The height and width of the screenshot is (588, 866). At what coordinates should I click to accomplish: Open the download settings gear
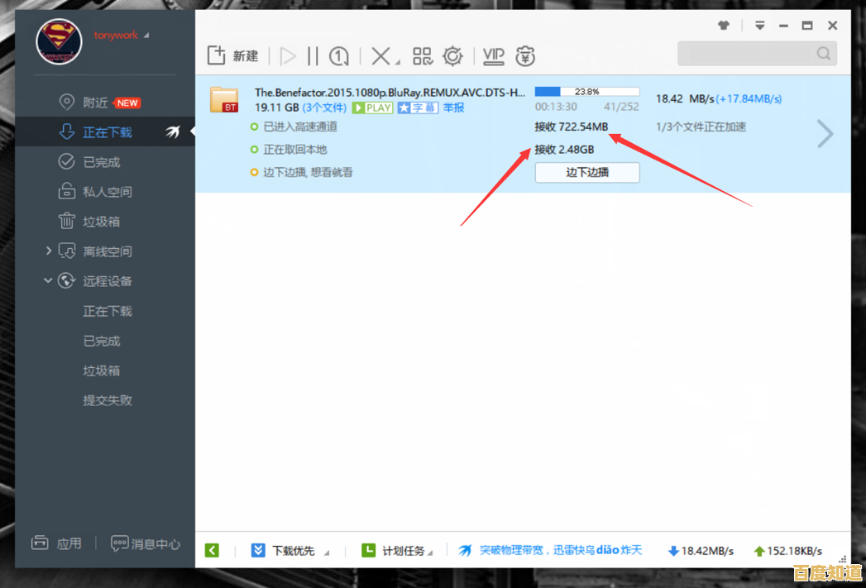click(452, 55)
